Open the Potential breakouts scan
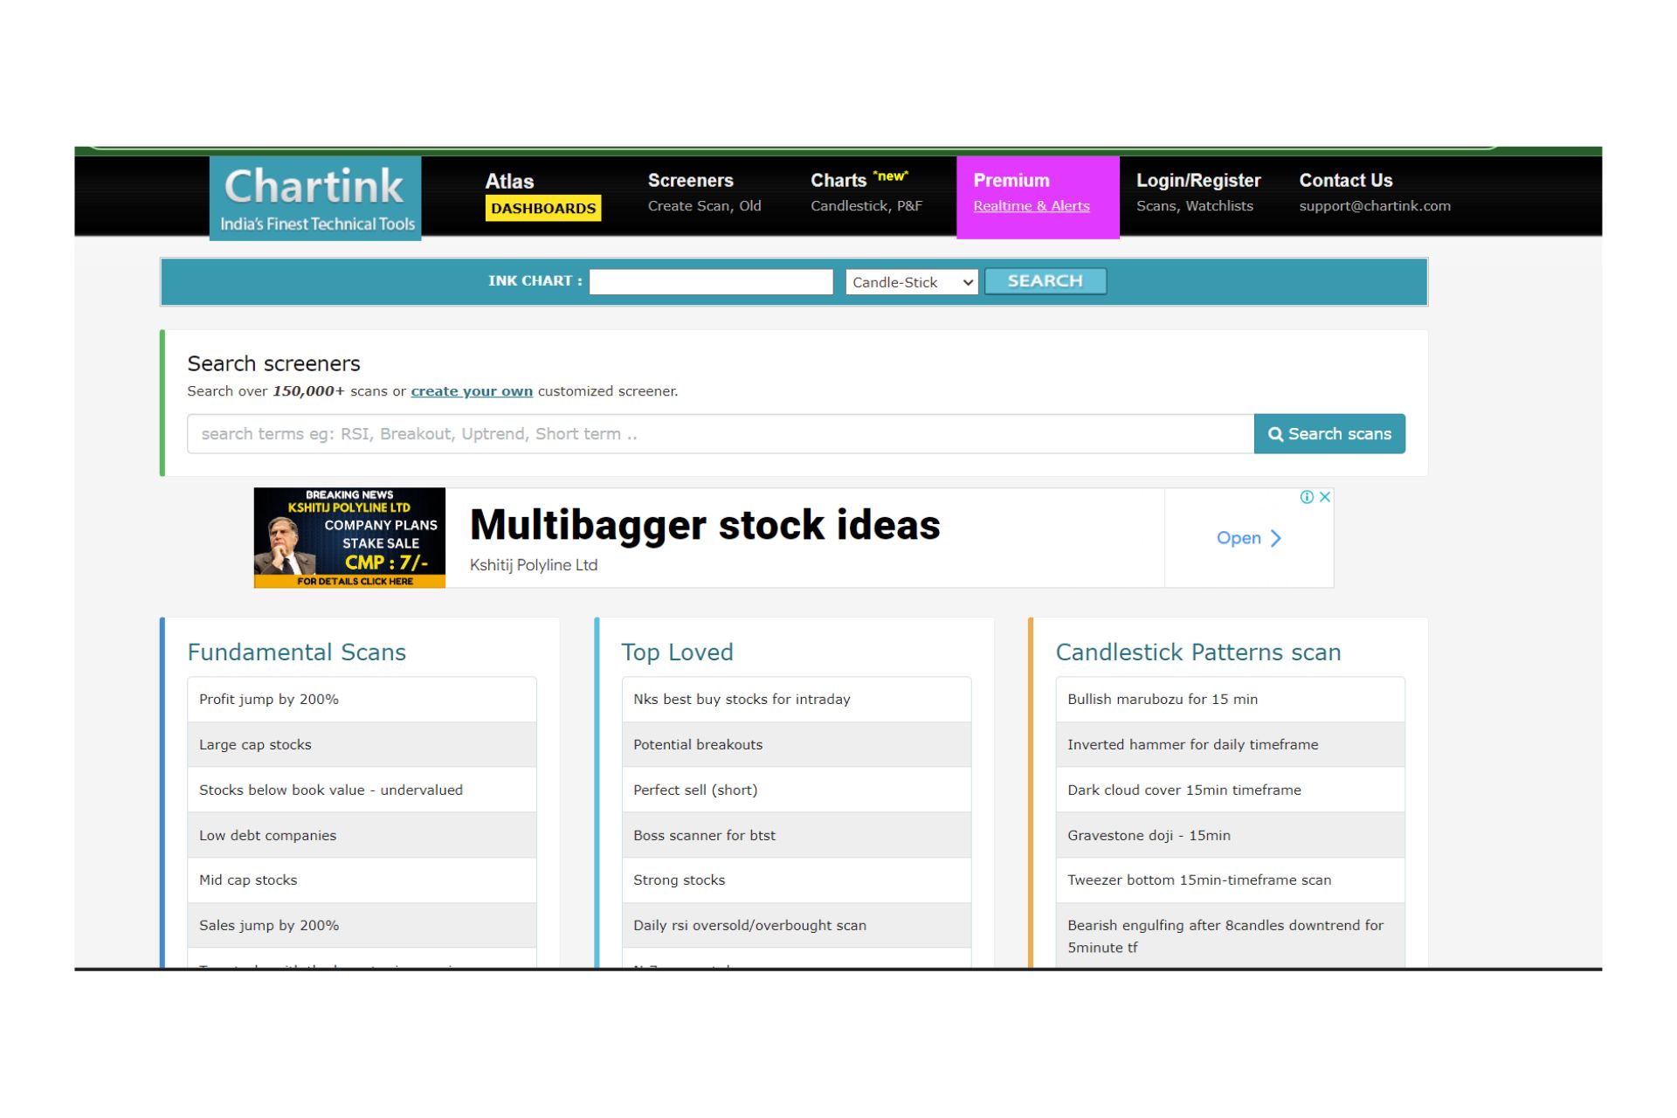 [x=697, y=744]
